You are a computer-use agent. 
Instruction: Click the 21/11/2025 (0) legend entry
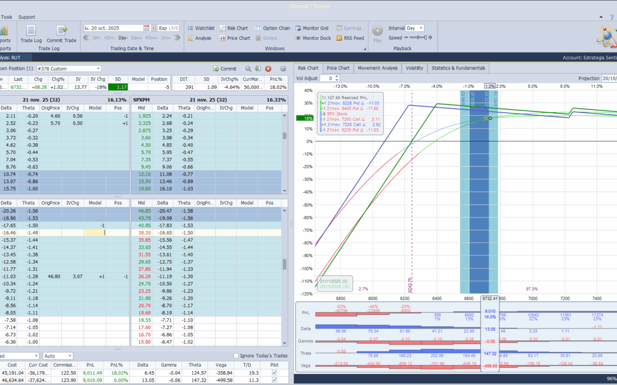coord(333,281)
